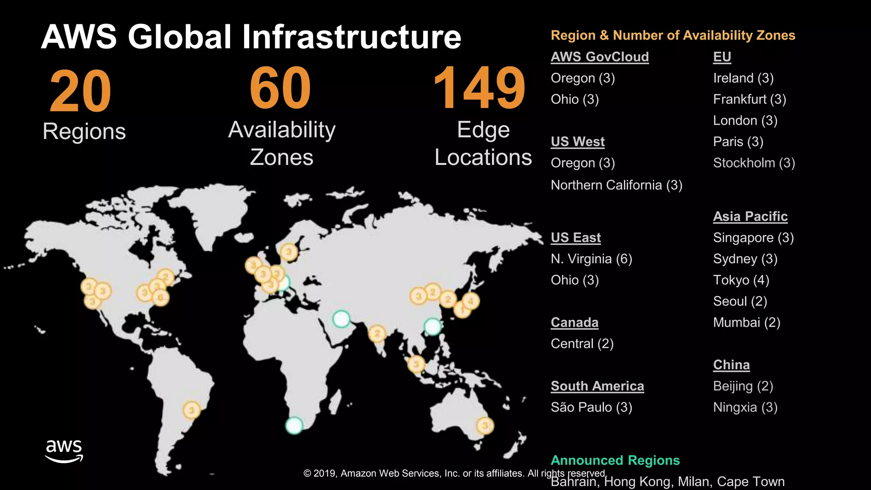Click Northern California (3)

coord(616,185)
